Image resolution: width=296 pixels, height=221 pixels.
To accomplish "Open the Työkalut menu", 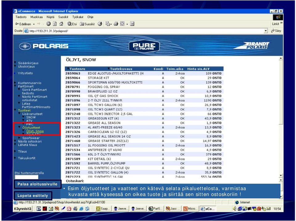I will [78, 17].
